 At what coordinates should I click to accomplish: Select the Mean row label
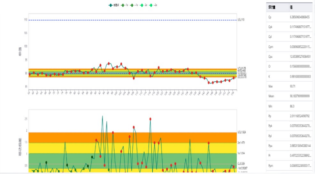271,96
